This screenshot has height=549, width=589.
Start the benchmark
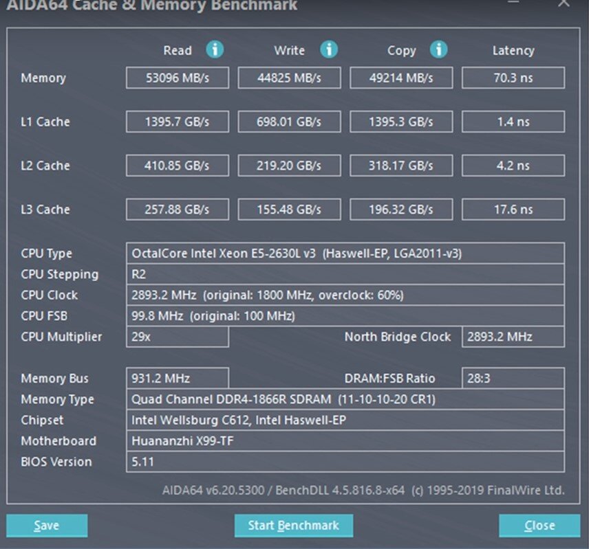point(294,526)
